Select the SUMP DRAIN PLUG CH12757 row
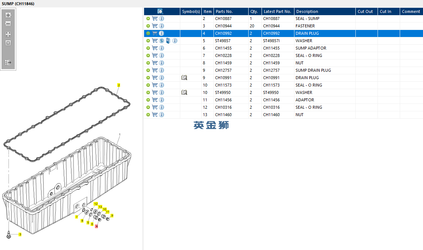This screenshot has width=423, height=250. click(283, 70)
